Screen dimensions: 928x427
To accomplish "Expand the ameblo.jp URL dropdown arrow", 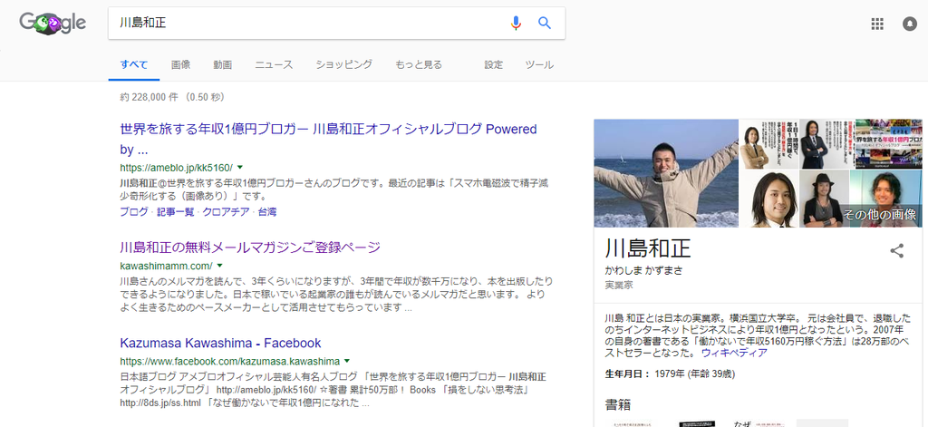I will click(240, 167).
